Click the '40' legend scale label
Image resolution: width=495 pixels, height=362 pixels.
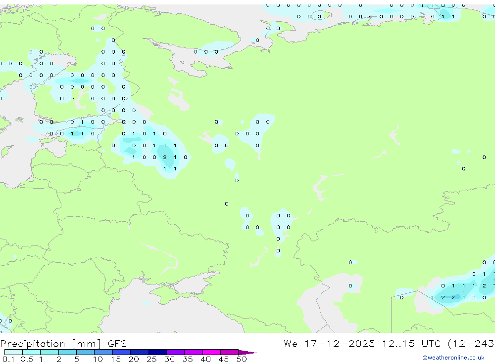pyautogui.click(x=205, y=359)
